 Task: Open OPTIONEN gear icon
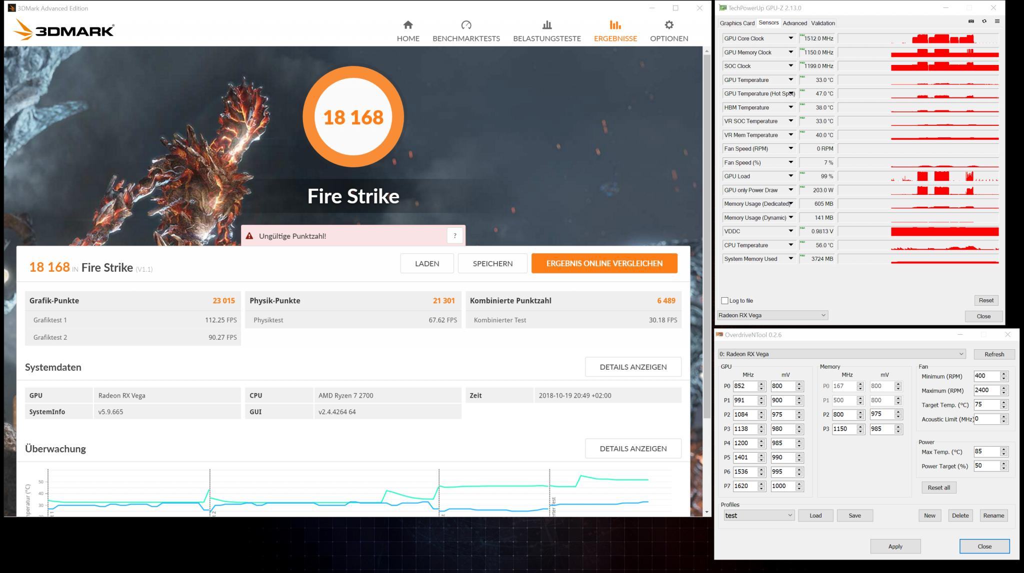point(668,25)
